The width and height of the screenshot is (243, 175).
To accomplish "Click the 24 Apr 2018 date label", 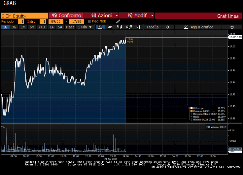I will [x=111, y=159].
